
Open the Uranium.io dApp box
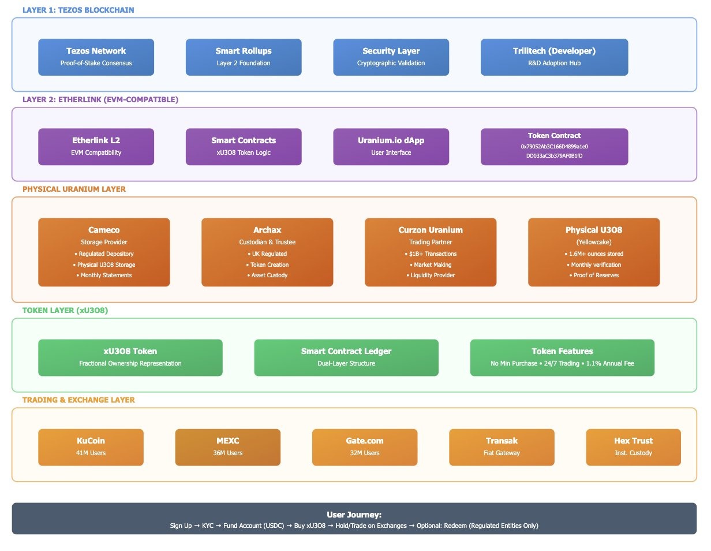pos(391,147)
